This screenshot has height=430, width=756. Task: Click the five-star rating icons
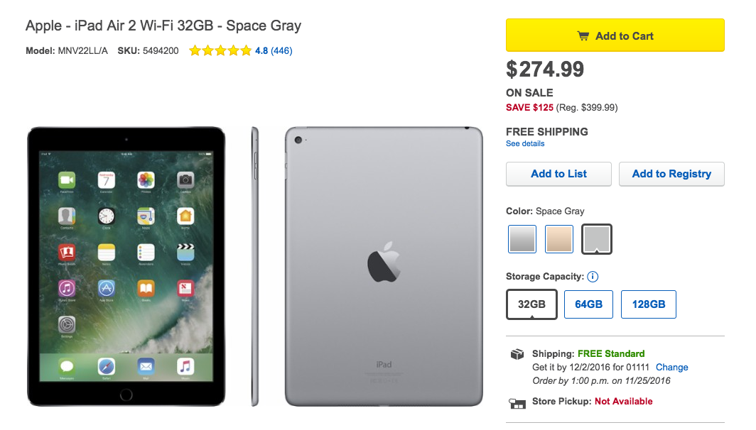click(x=220, y=50)
